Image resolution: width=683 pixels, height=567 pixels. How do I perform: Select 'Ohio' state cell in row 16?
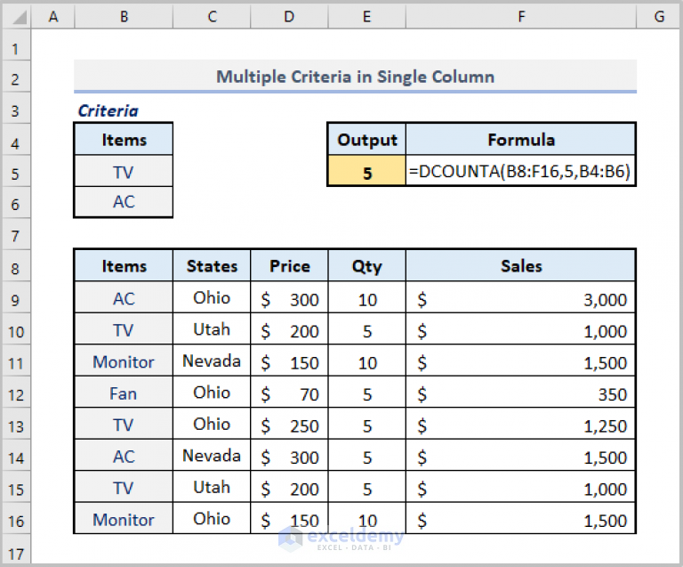[213, 518]
